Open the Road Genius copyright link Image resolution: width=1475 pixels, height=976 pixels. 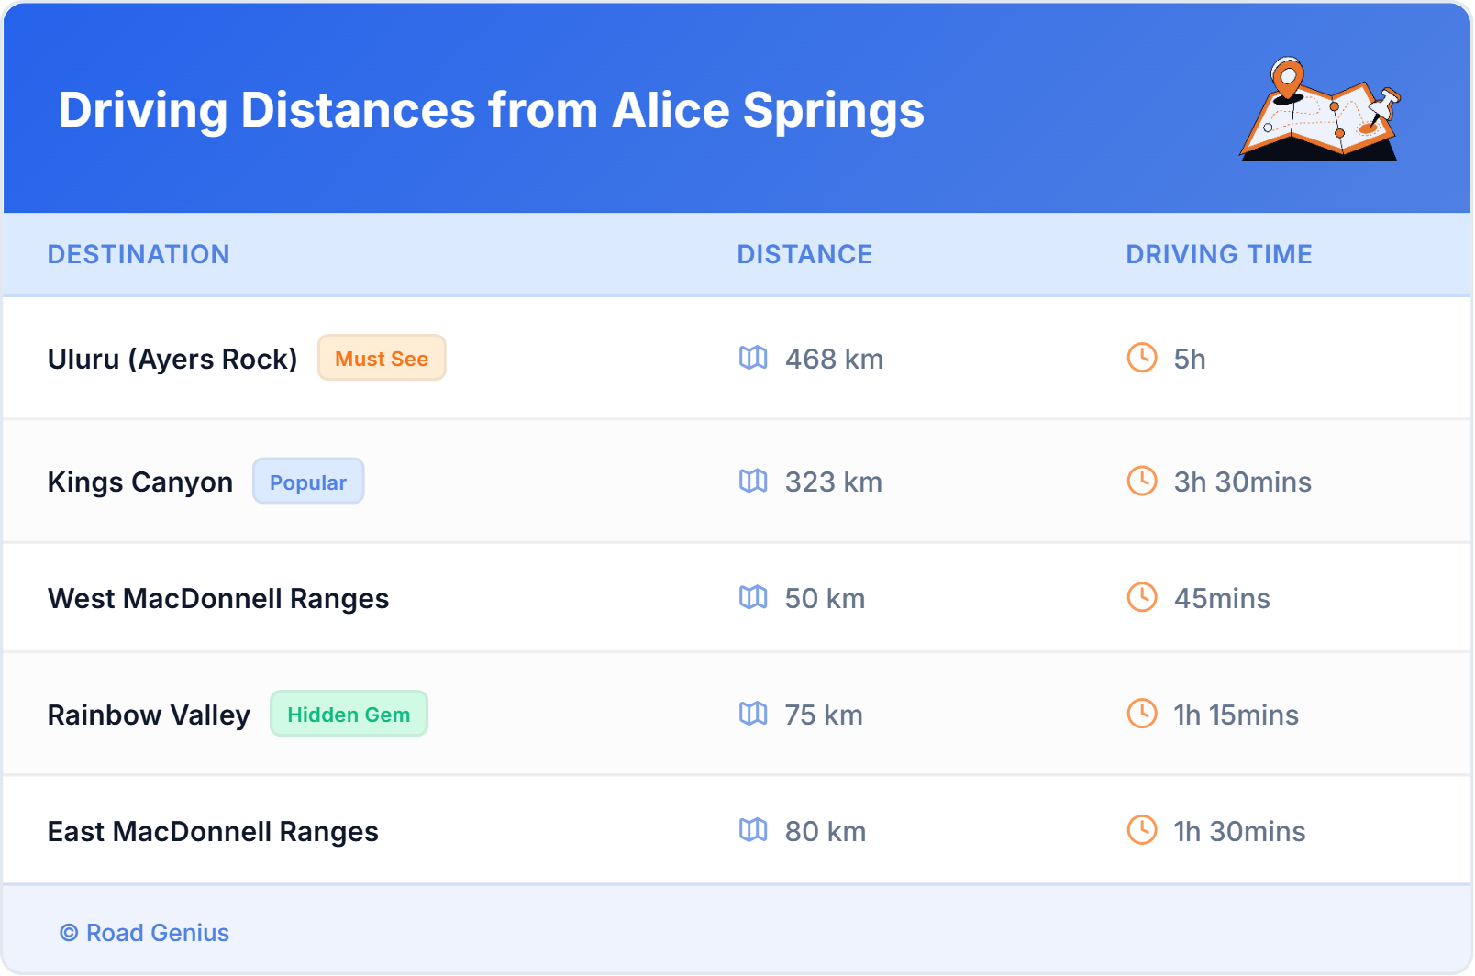pos(145,933)
